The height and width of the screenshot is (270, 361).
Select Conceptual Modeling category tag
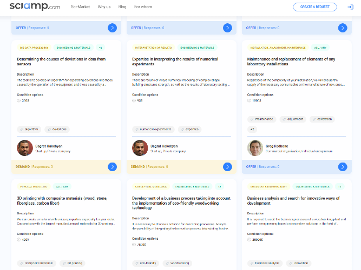(x=151, y=187)
